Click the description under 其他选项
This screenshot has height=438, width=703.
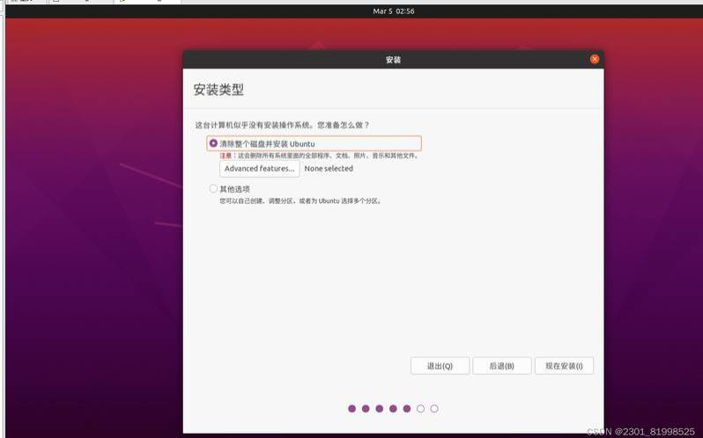(x=300, y=201)
